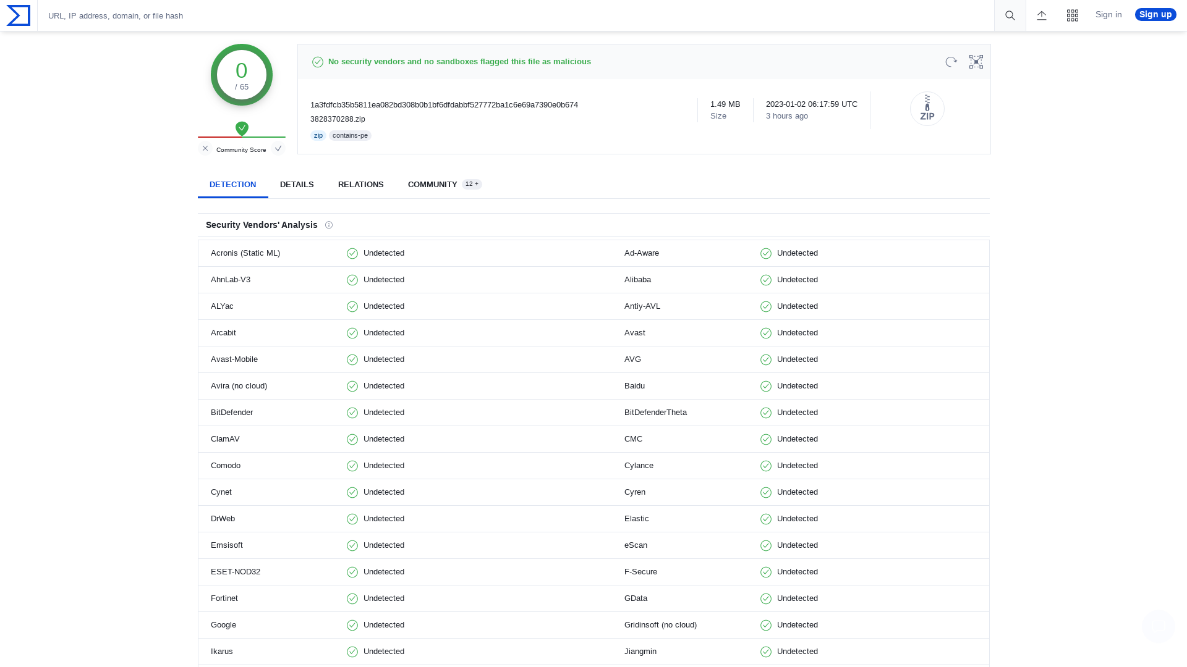Image resolution: width=1187 pixels, height=667 pixels.
Task: Click the check icon for Alibaba
Action: (766, 280)
